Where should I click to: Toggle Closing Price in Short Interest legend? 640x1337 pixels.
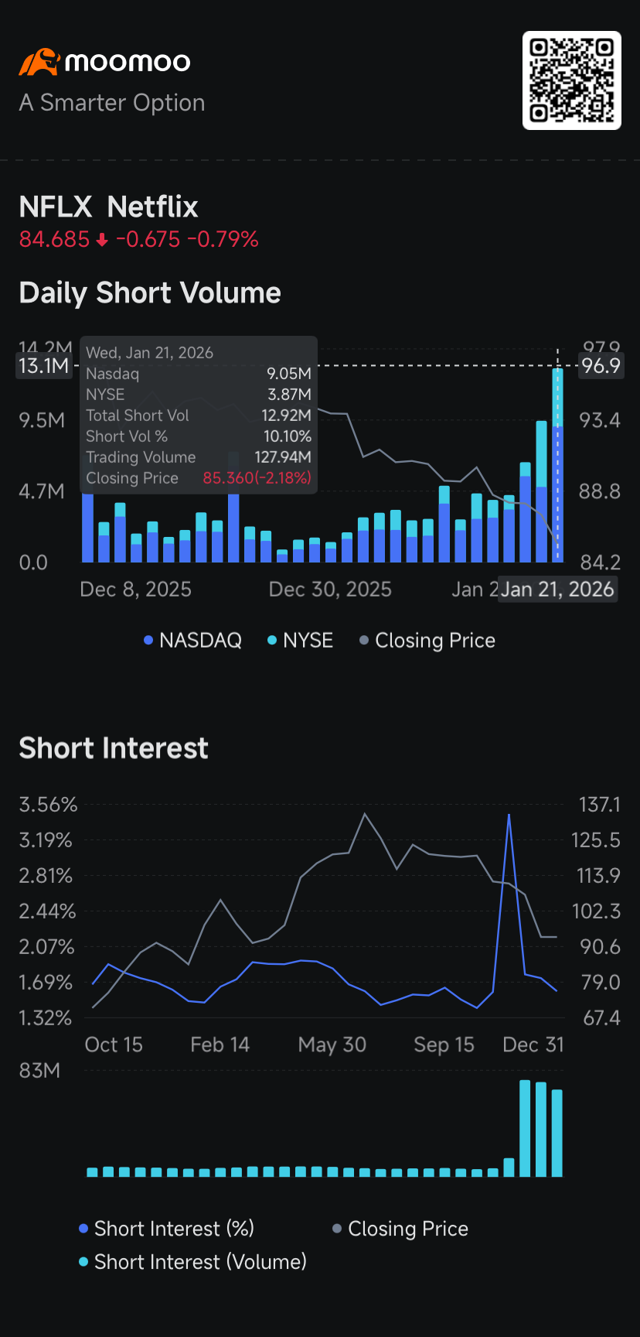400,1229
